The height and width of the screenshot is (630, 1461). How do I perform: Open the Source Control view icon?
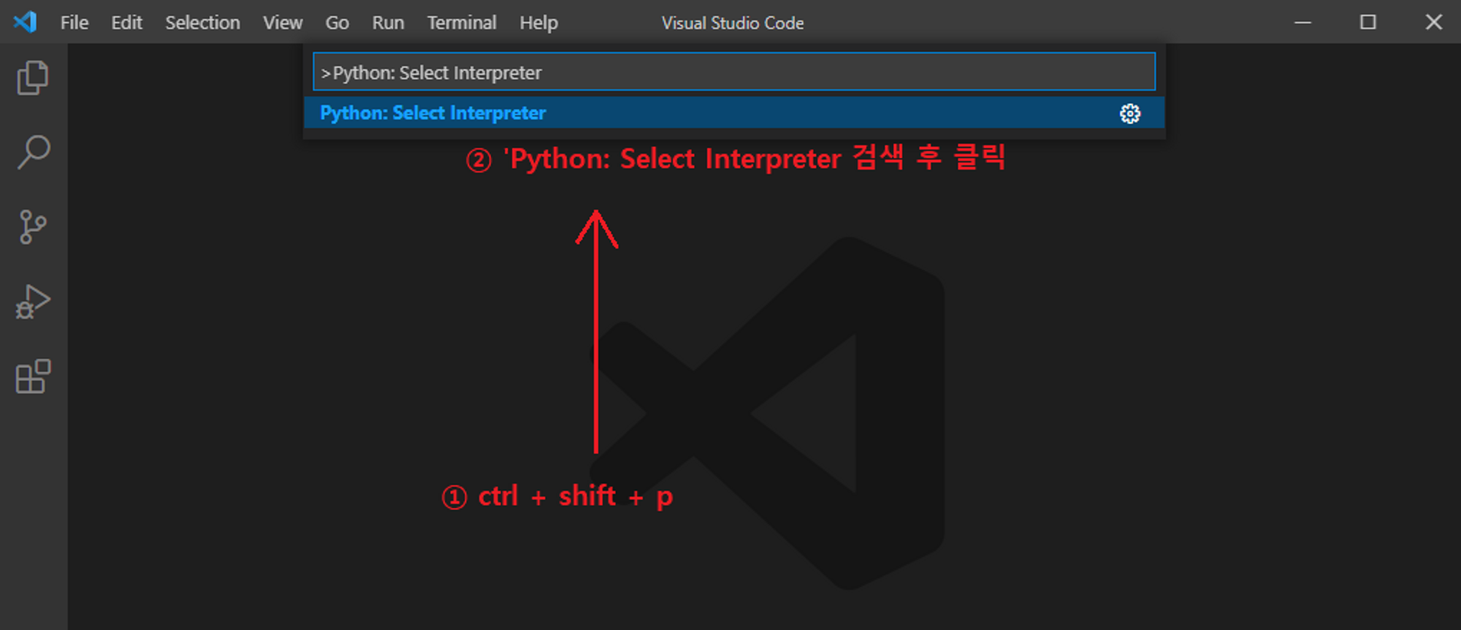point(33,227)
